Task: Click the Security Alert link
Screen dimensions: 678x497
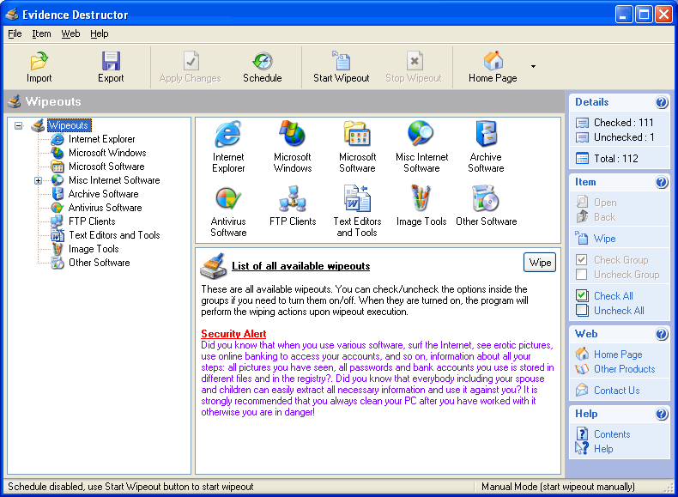Action: (x=233, y=334)
